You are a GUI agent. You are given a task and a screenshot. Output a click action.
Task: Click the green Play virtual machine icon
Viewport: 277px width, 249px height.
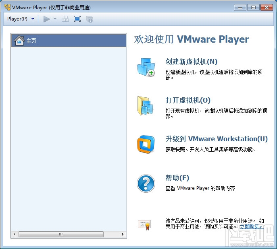(46, 19)
